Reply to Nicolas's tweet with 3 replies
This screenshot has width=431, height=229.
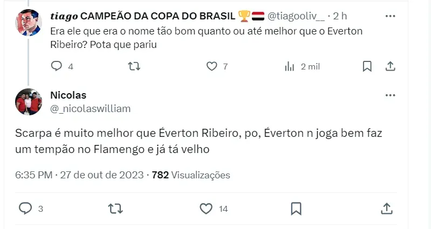pyautogui.click(x=26, y=209)
